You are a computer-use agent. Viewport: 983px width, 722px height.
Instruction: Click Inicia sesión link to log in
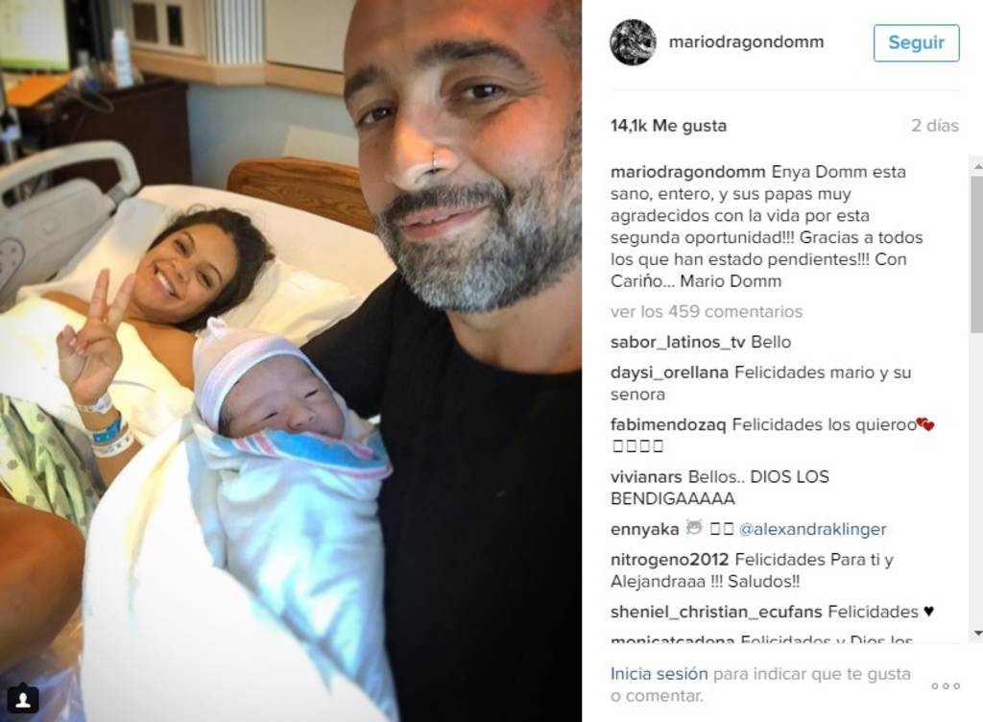(x=659, y=674)
